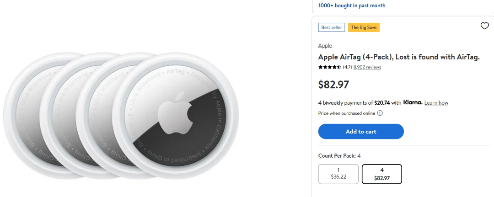This screenshot has height=197, width=494.
Task: Click the Apple AirTag (4-Pack) product title
Action: click(398, 57)
